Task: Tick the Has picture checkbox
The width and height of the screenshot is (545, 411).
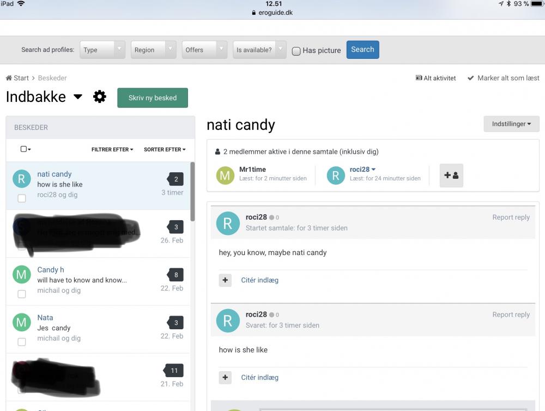Action: pos(296,51)
